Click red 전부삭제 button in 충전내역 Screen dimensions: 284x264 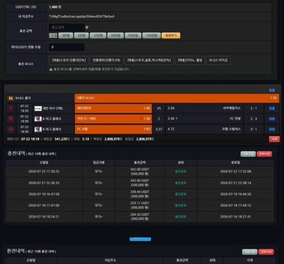pos(264,154)
